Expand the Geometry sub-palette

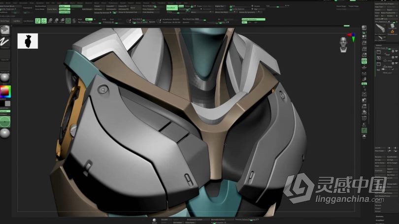tap(380, 217)
